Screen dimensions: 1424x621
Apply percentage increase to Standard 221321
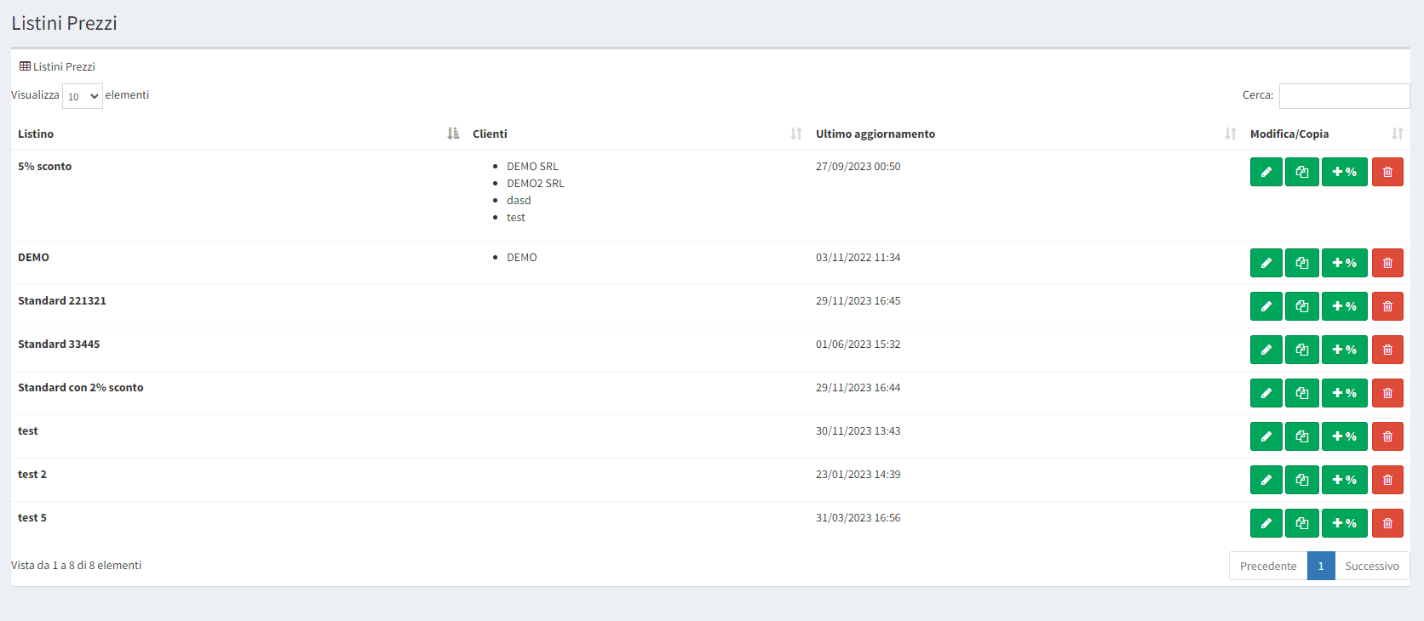click(1344, 306)
